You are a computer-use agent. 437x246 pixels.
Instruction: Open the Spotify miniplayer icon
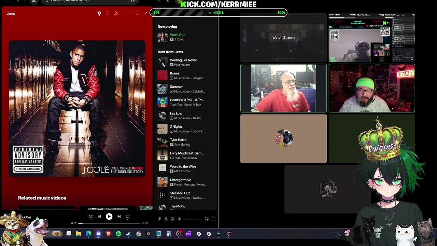(207, 219)
